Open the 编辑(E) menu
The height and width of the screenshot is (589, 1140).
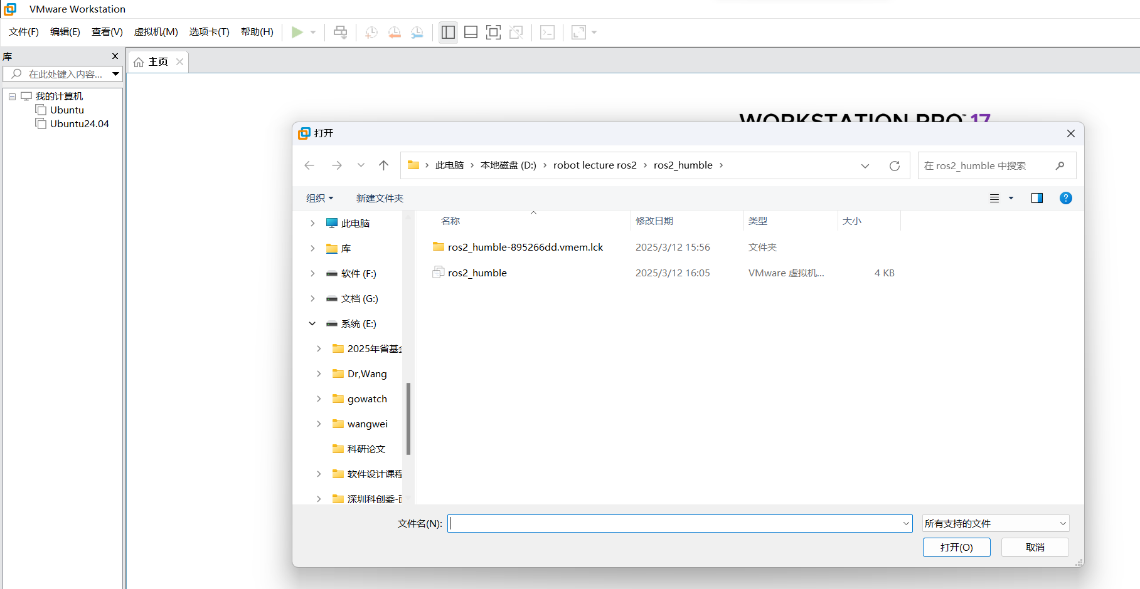(x=65, y=32)
